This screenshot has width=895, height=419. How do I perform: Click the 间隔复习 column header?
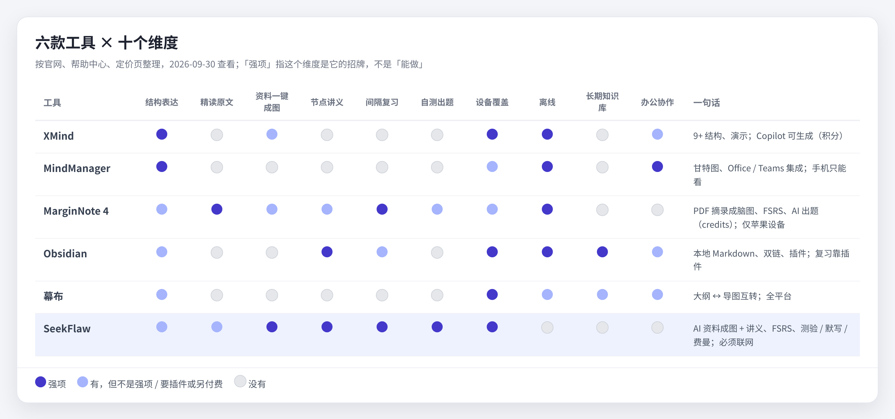click(x=382, y=103)
